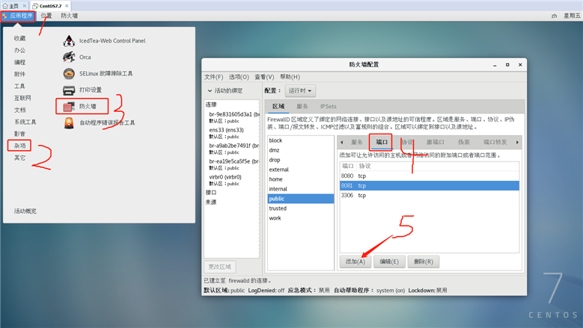
Task: Select the dmz zone
Action: (x=300, y=150)
